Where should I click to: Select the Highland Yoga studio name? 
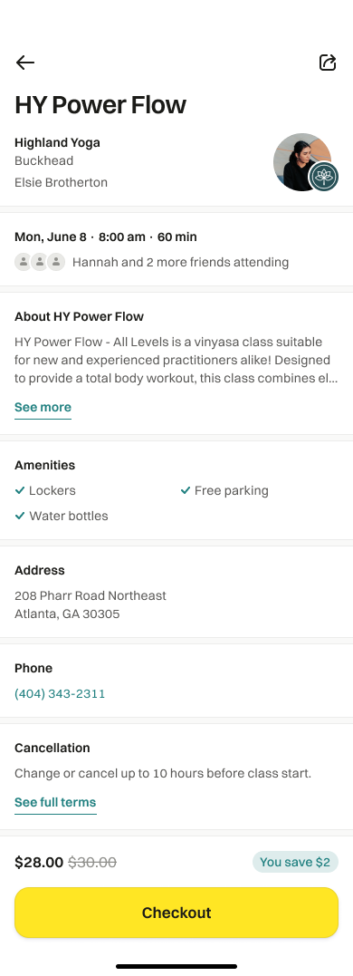pos(57,142)
